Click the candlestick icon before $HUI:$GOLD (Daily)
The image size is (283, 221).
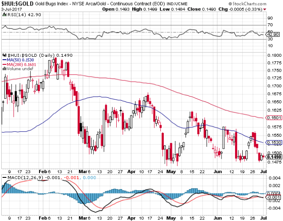(x=3, y=55)
